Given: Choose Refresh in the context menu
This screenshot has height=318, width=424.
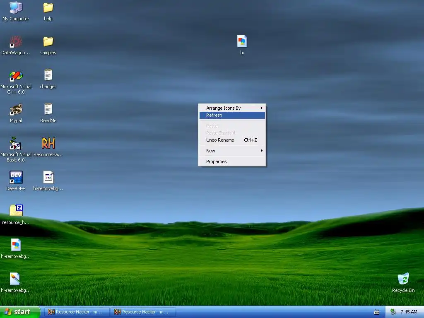Looking at the screenshot, I should (x=232, y=115).
